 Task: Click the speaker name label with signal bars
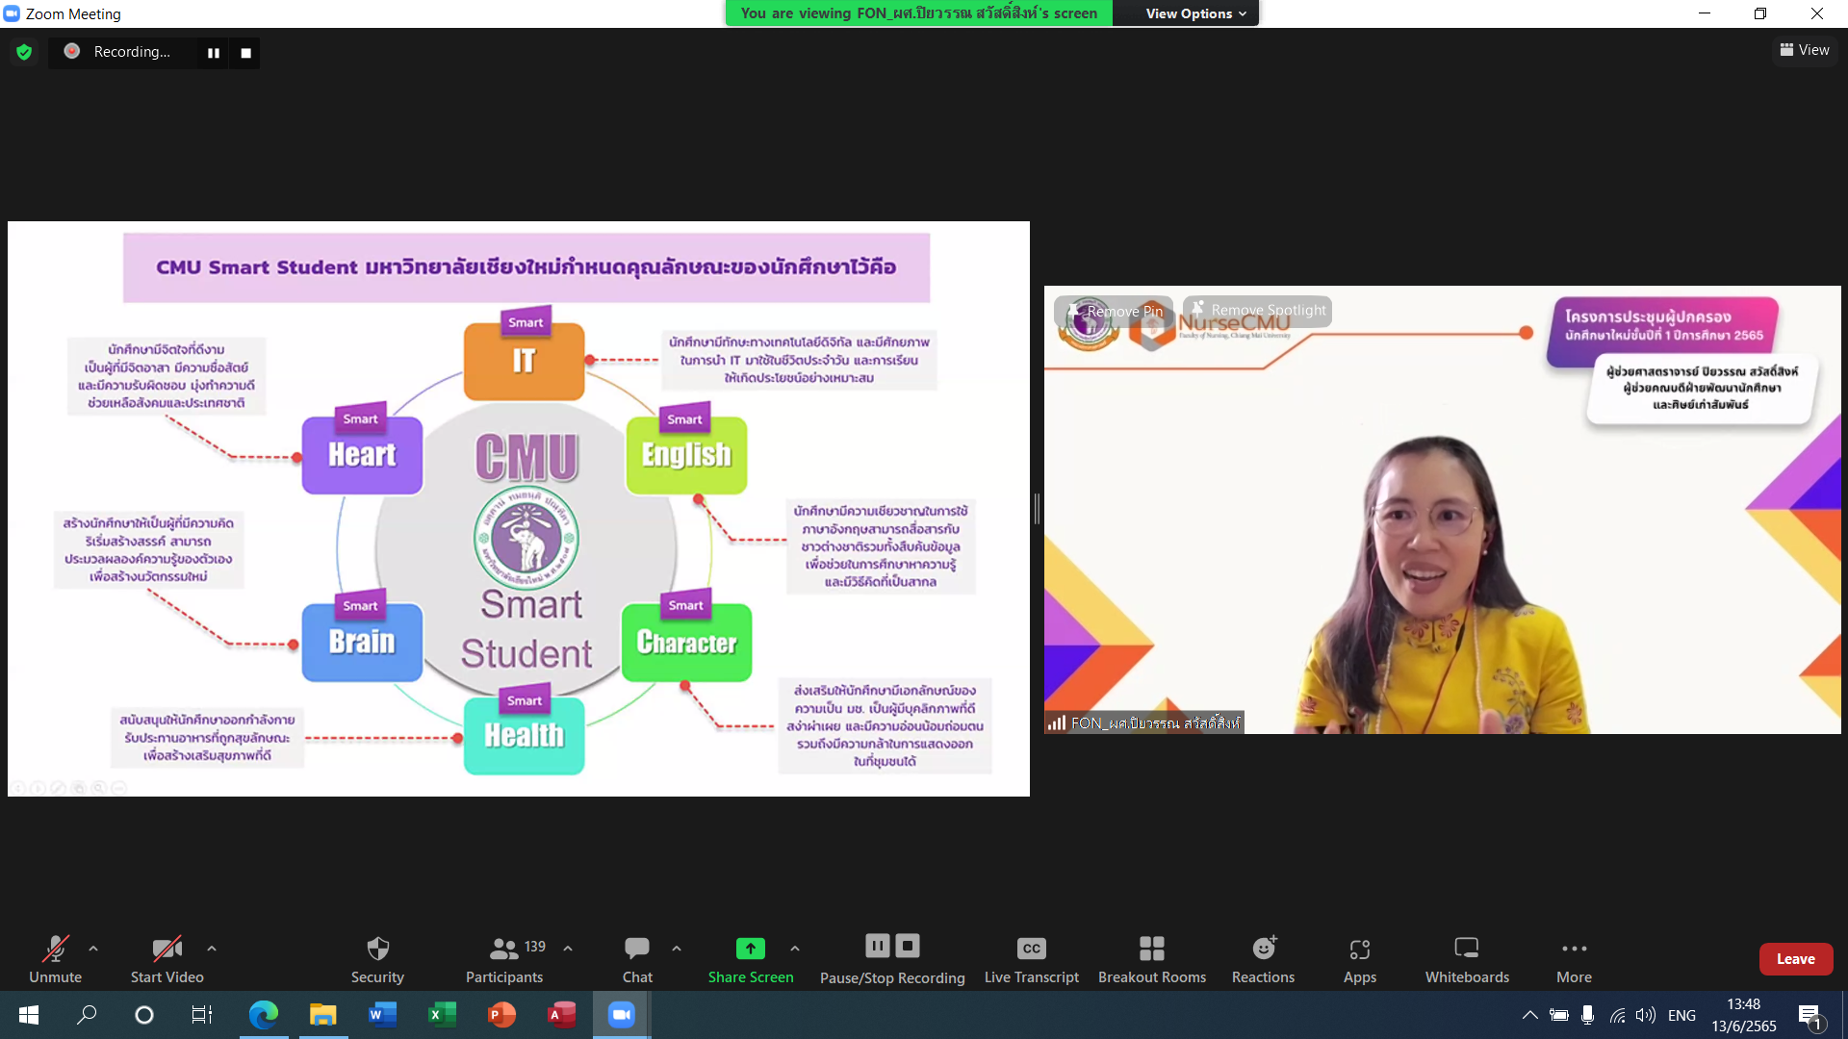[x=1144, y=722]
